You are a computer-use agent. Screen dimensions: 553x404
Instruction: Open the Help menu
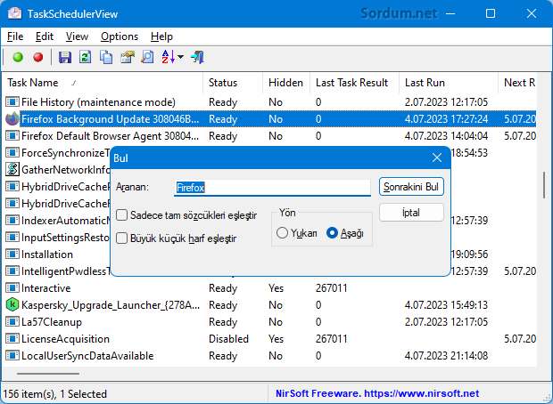[161, 36]
